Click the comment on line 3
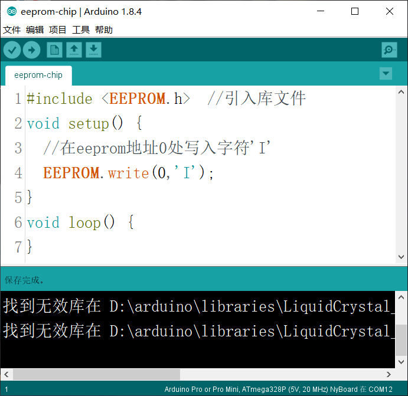This screenshot has height=396, width=408. pyautogui.click(x=157, y=148)
